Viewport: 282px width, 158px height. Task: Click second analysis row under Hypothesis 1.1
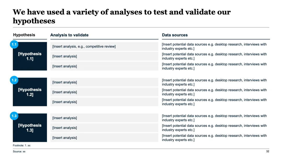tap(104, 56)
